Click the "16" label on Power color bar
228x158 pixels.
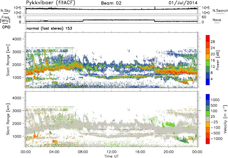(x=213, y=60)
